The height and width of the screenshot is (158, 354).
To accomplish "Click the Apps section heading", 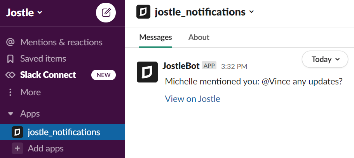I will [30, 114].
